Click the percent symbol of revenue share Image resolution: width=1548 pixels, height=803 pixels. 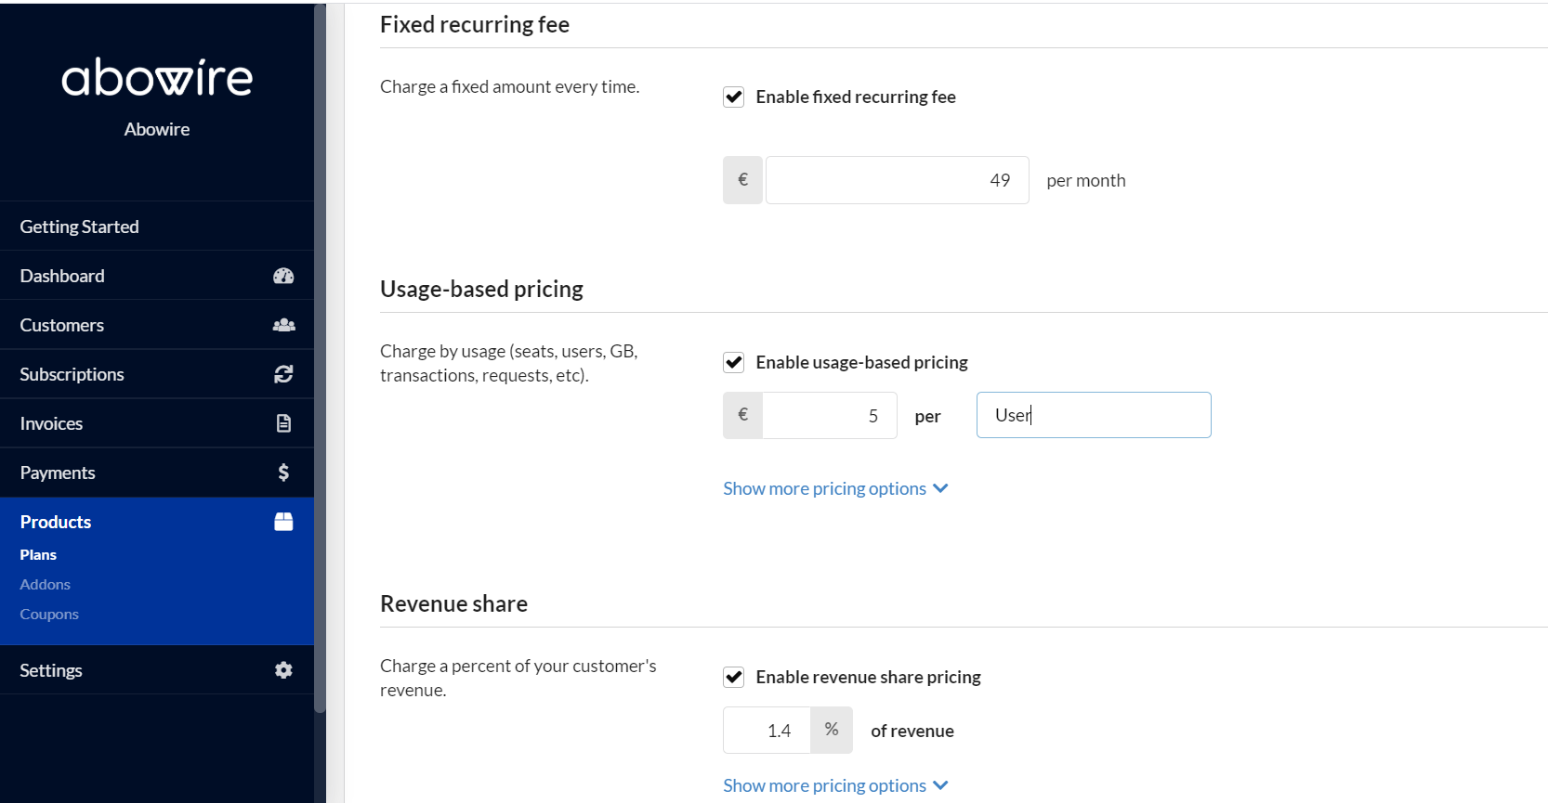pyautogui.click(x=832, y=731)
